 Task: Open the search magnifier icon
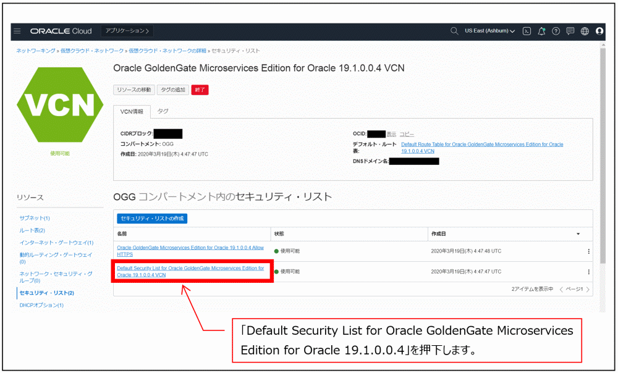coord(454,31)
